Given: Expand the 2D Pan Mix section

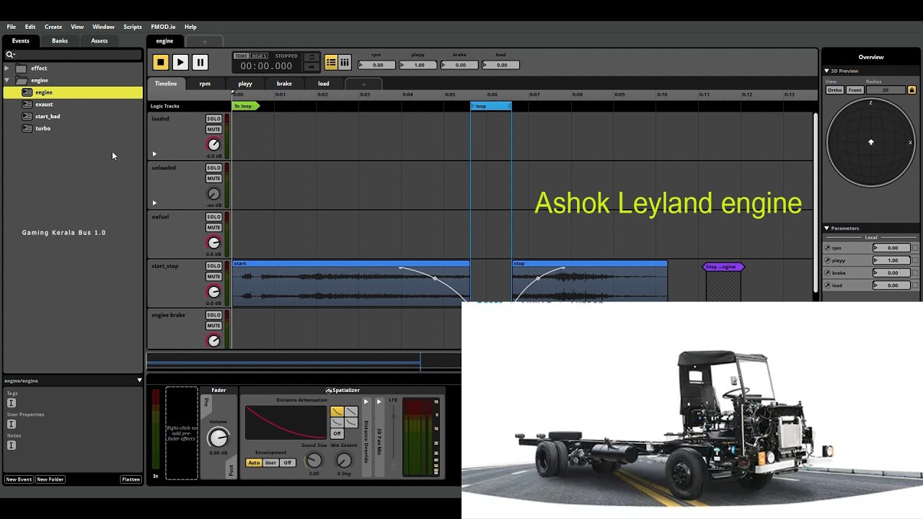Looking at the screenshot, I should click(379, 402).
